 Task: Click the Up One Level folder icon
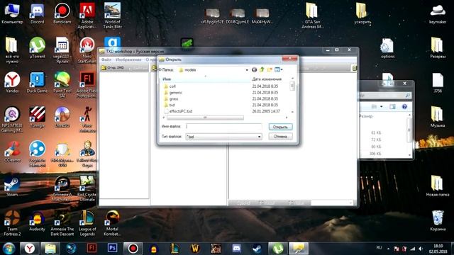click(x=262, y=69)
